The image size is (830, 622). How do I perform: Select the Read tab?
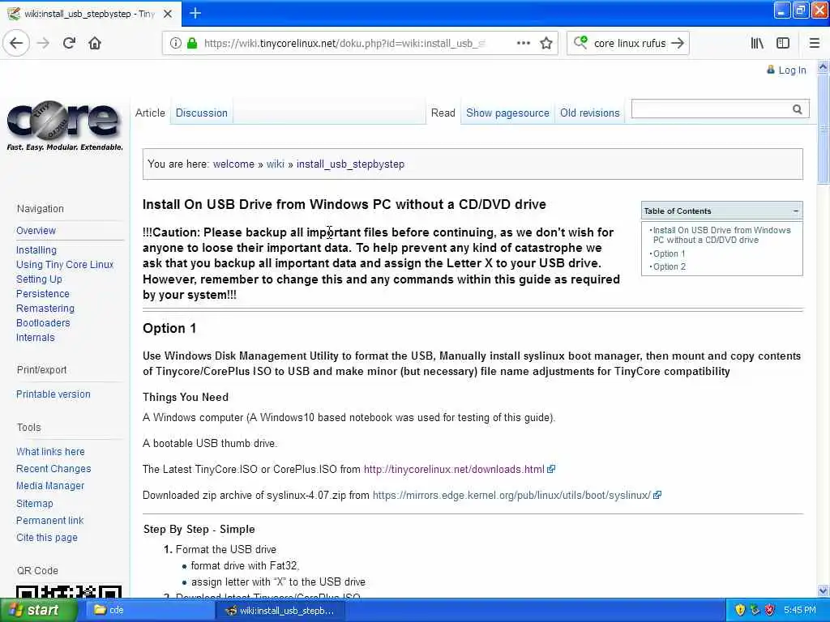(443, 113)
